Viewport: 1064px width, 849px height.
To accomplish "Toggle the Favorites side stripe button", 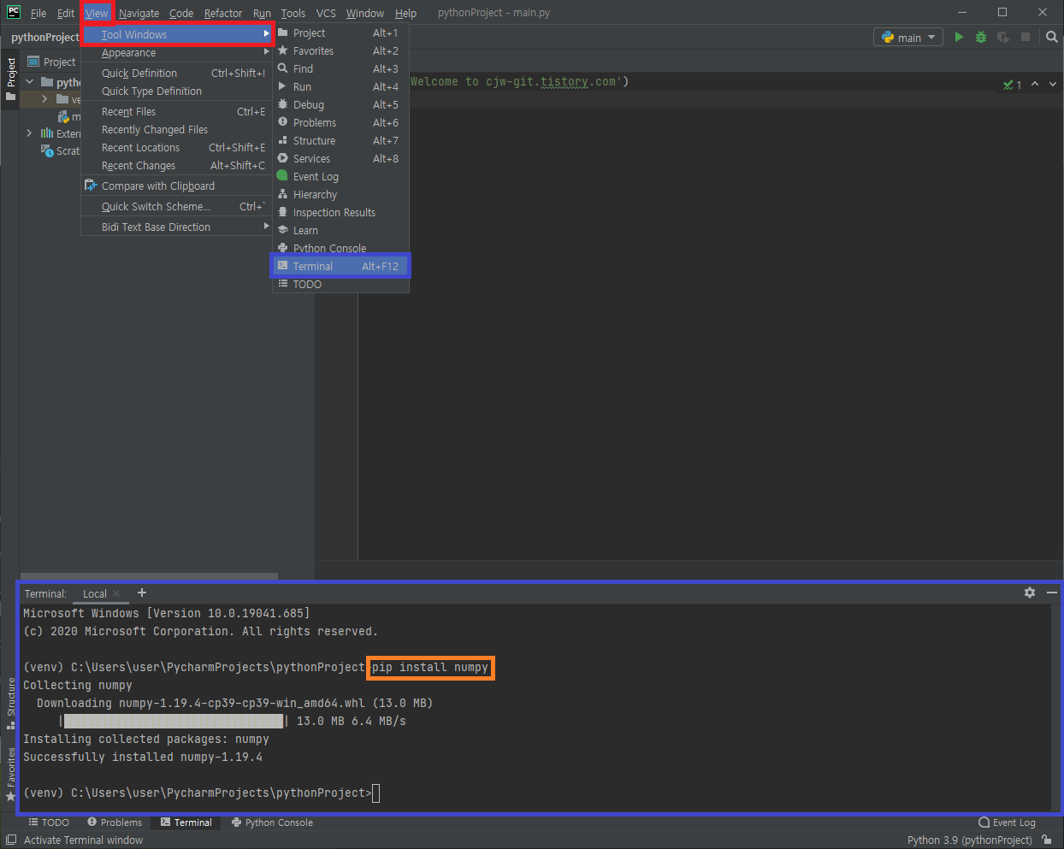I will coord(10,774).
